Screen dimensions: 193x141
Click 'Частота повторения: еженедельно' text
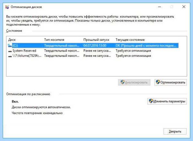[x=37, y=113]
